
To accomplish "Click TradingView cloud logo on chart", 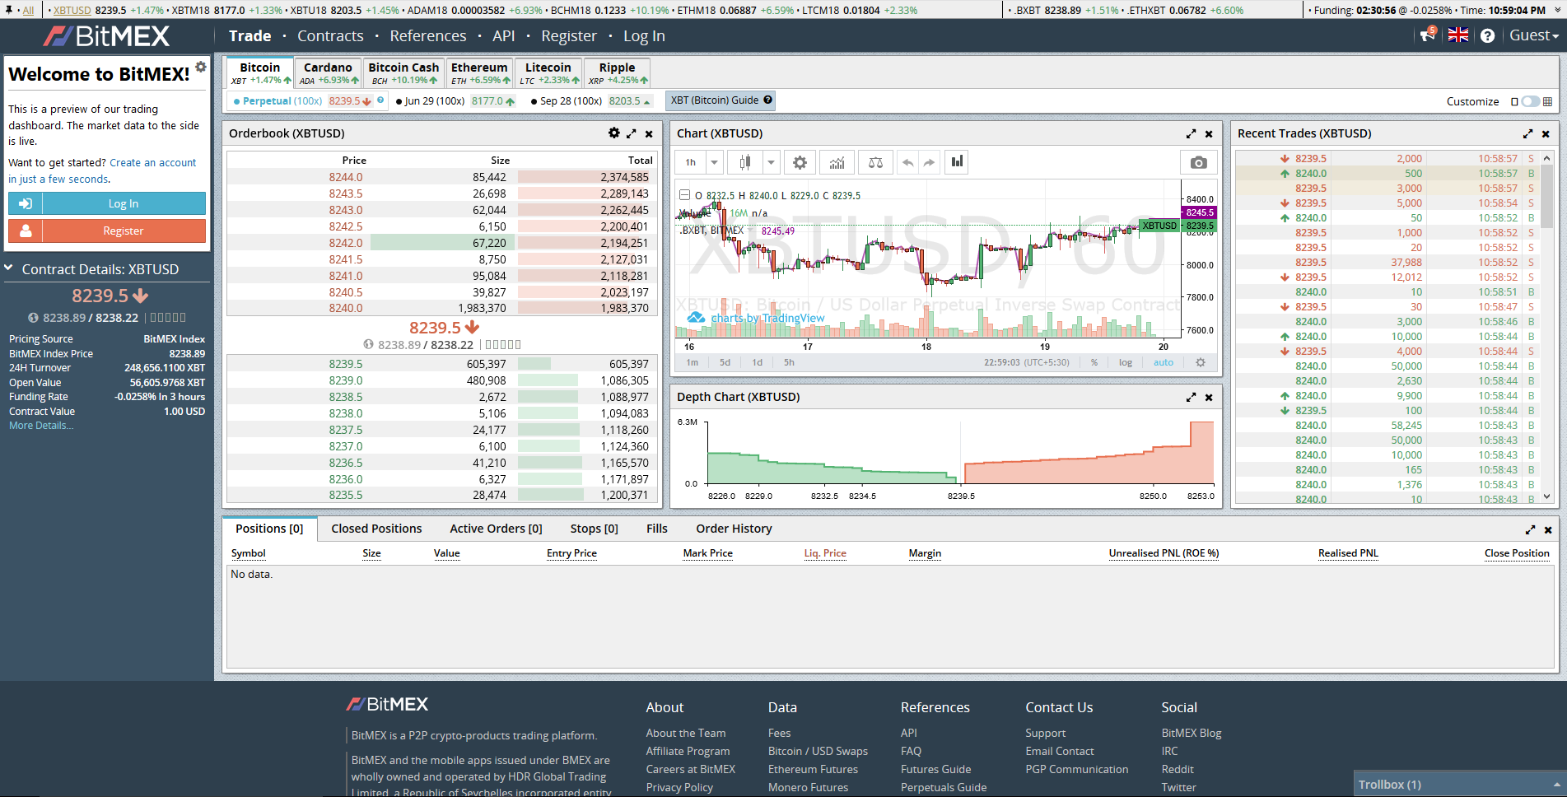I will point(697,318).
